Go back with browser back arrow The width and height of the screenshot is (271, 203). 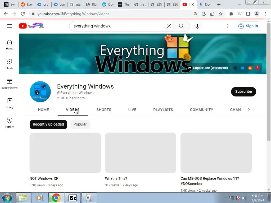[6, 14]
